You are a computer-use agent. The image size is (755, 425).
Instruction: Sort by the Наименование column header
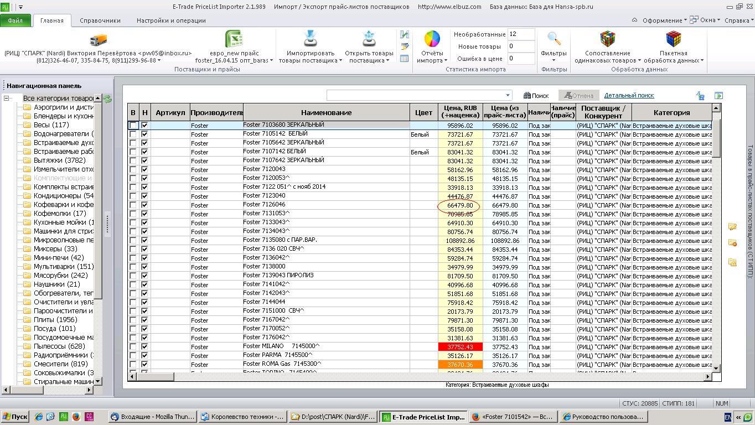pyautogui.click(x=327, y=112)
